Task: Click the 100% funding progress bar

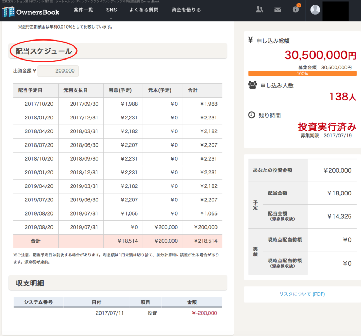Action: [302, 74]
